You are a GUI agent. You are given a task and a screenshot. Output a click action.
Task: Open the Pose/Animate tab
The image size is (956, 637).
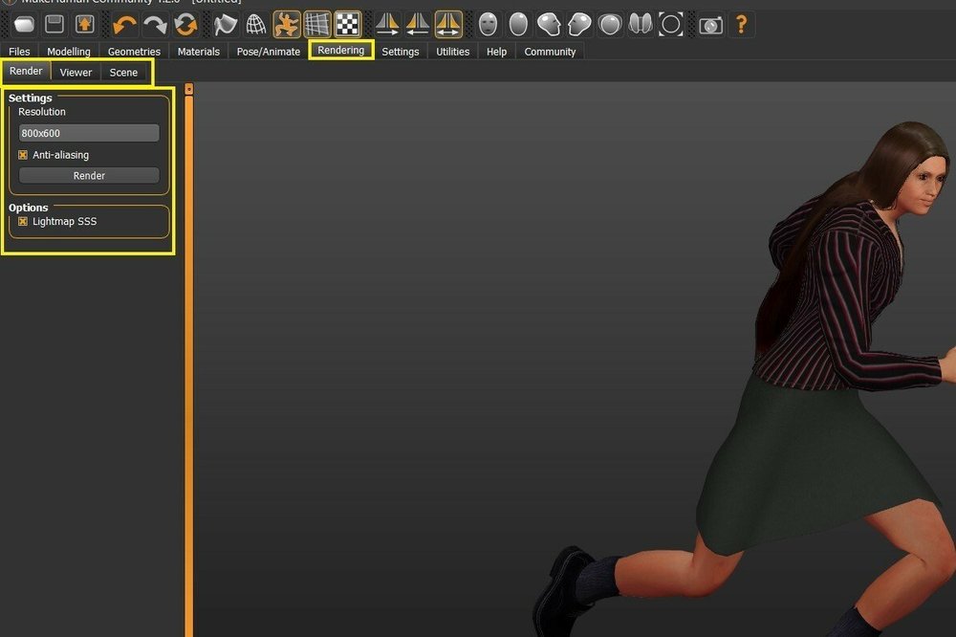pos(268,52)
